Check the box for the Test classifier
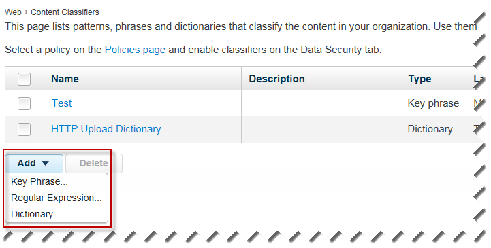 [x=24, y=103]
